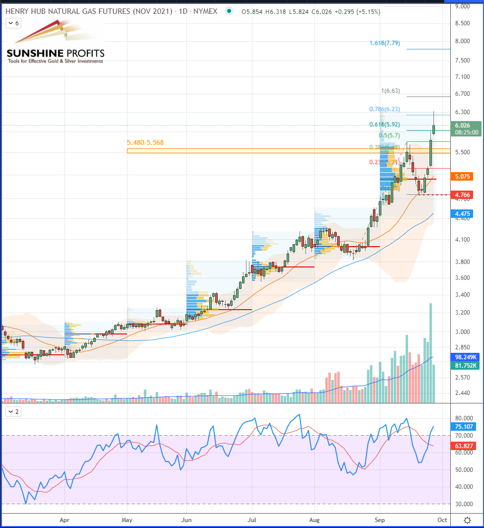This screenshot has height=528, width=484.
Task: Click the volume MA label 98.249K
Action: [x=466, y=357]
